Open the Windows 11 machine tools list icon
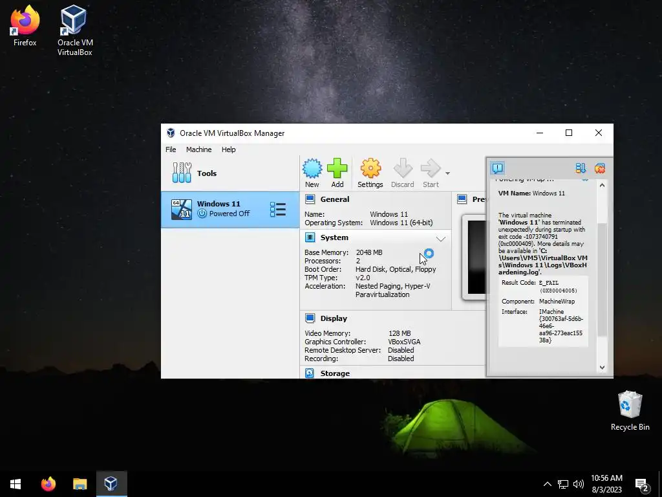 pyautogui.click(x=278, y=210)
